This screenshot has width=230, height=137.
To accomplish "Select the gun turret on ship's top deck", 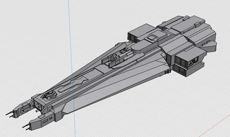I will pyautogui.click(x=119, y=58).
